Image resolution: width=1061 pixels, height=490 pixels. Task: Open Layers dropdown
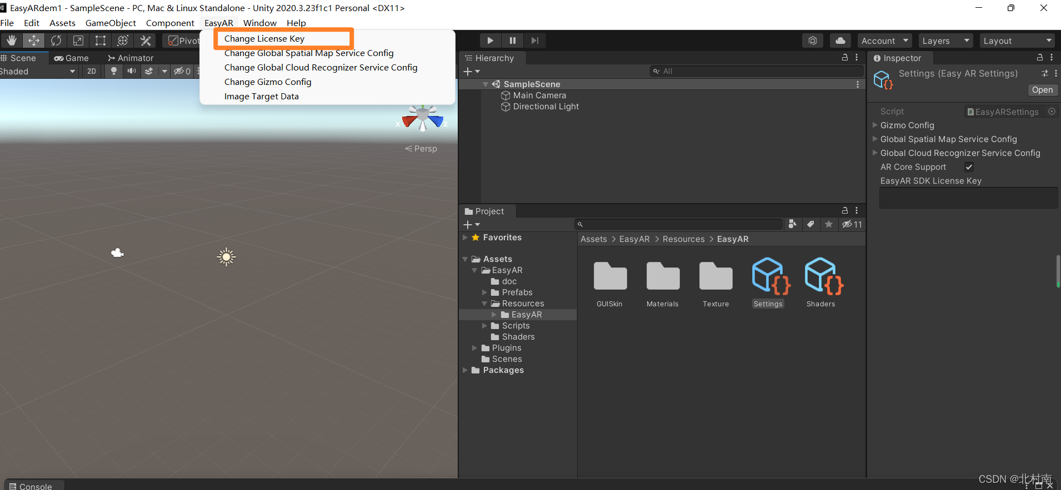pyautogui.click(x=946, y=41)
